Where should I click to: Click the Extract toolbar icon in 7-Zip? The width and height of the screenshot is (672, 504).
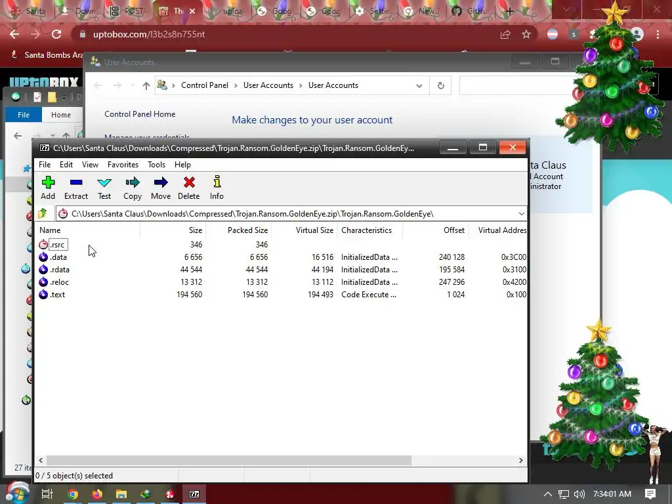pyautogui.click(x=76, y=188)
